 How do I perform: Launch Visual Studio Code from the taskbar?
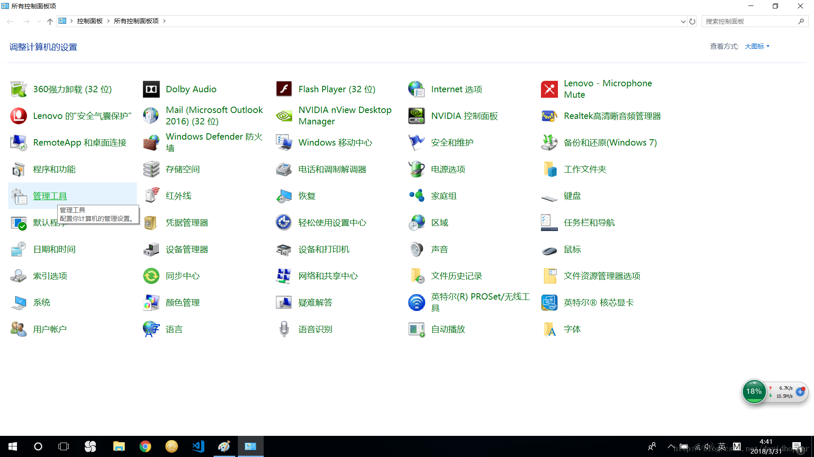[198, 446]
